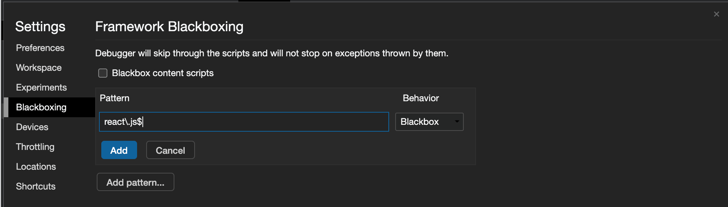728x207 pixels.
Task: Click the Behavior column header
Action: [x=421, y=98]
